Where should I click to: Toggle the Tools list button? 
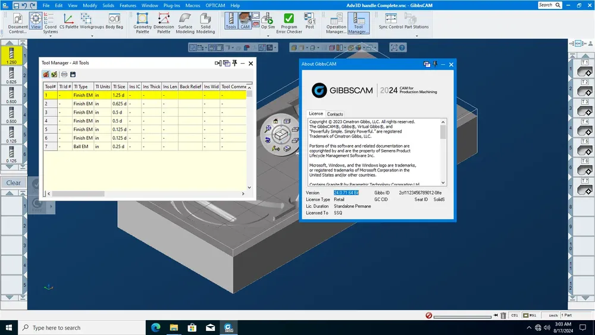click(231, 21)
